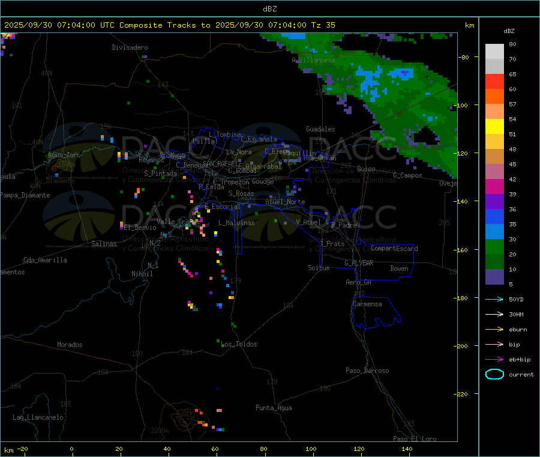Click the S_Pintada map label
The height and width of the screenshot is (457, 540).
160,174
